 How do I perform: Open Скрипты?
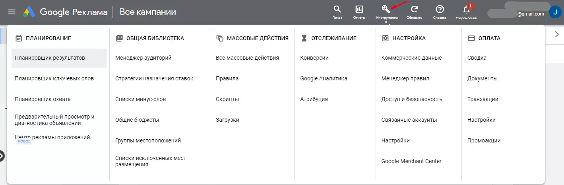227,99
